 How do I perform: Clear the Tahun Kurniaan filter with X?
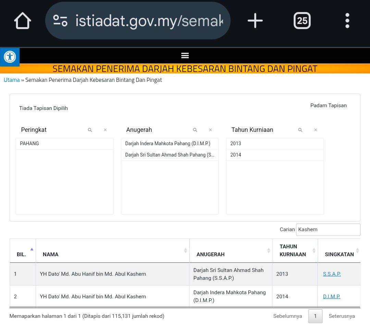[316, 130]
